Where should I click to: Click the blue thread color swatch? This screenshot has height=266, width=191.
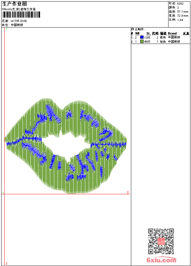[142, 37]
